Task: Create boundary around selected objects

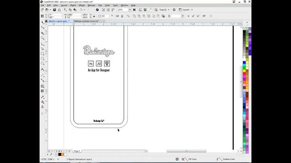Action: click(163, 16)
